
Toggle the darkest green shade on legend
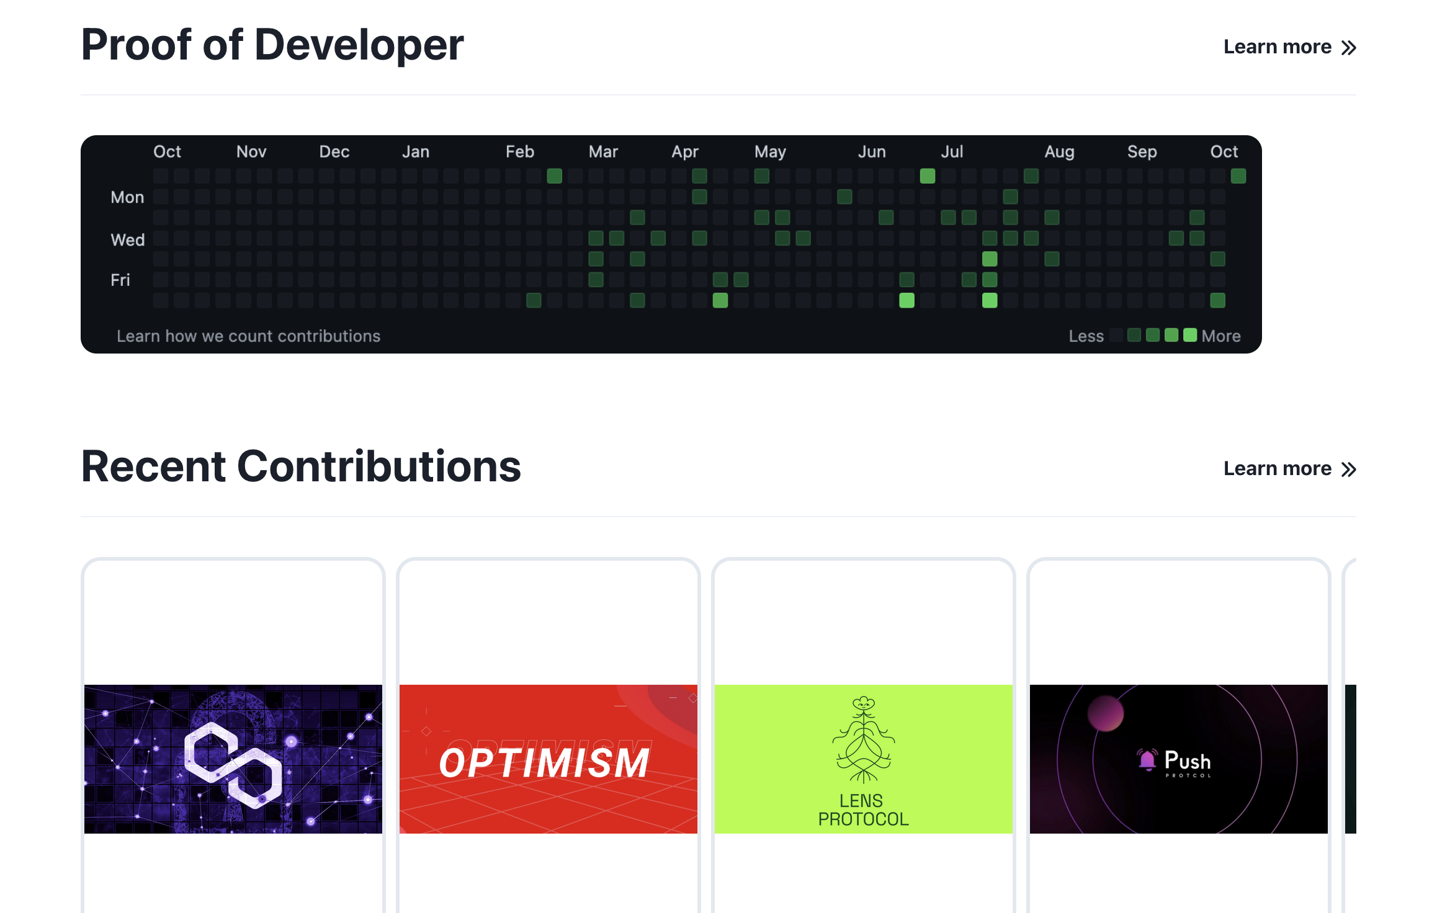click(1137, 335)
